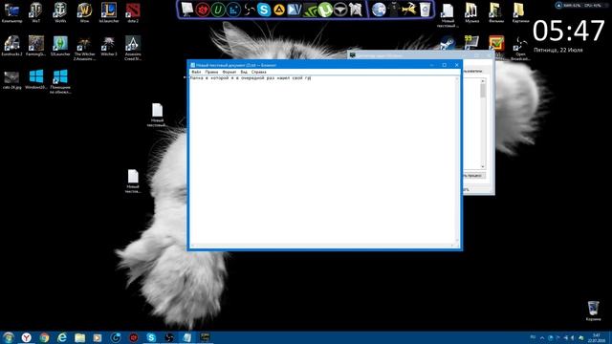612x344 pixels.
Task: Click the Notepad vertical scrollbar
Action: (x=457, y=160)
